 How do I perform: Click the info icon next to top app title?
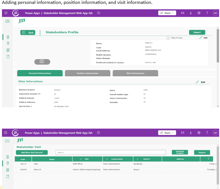(x=99, y=13)
